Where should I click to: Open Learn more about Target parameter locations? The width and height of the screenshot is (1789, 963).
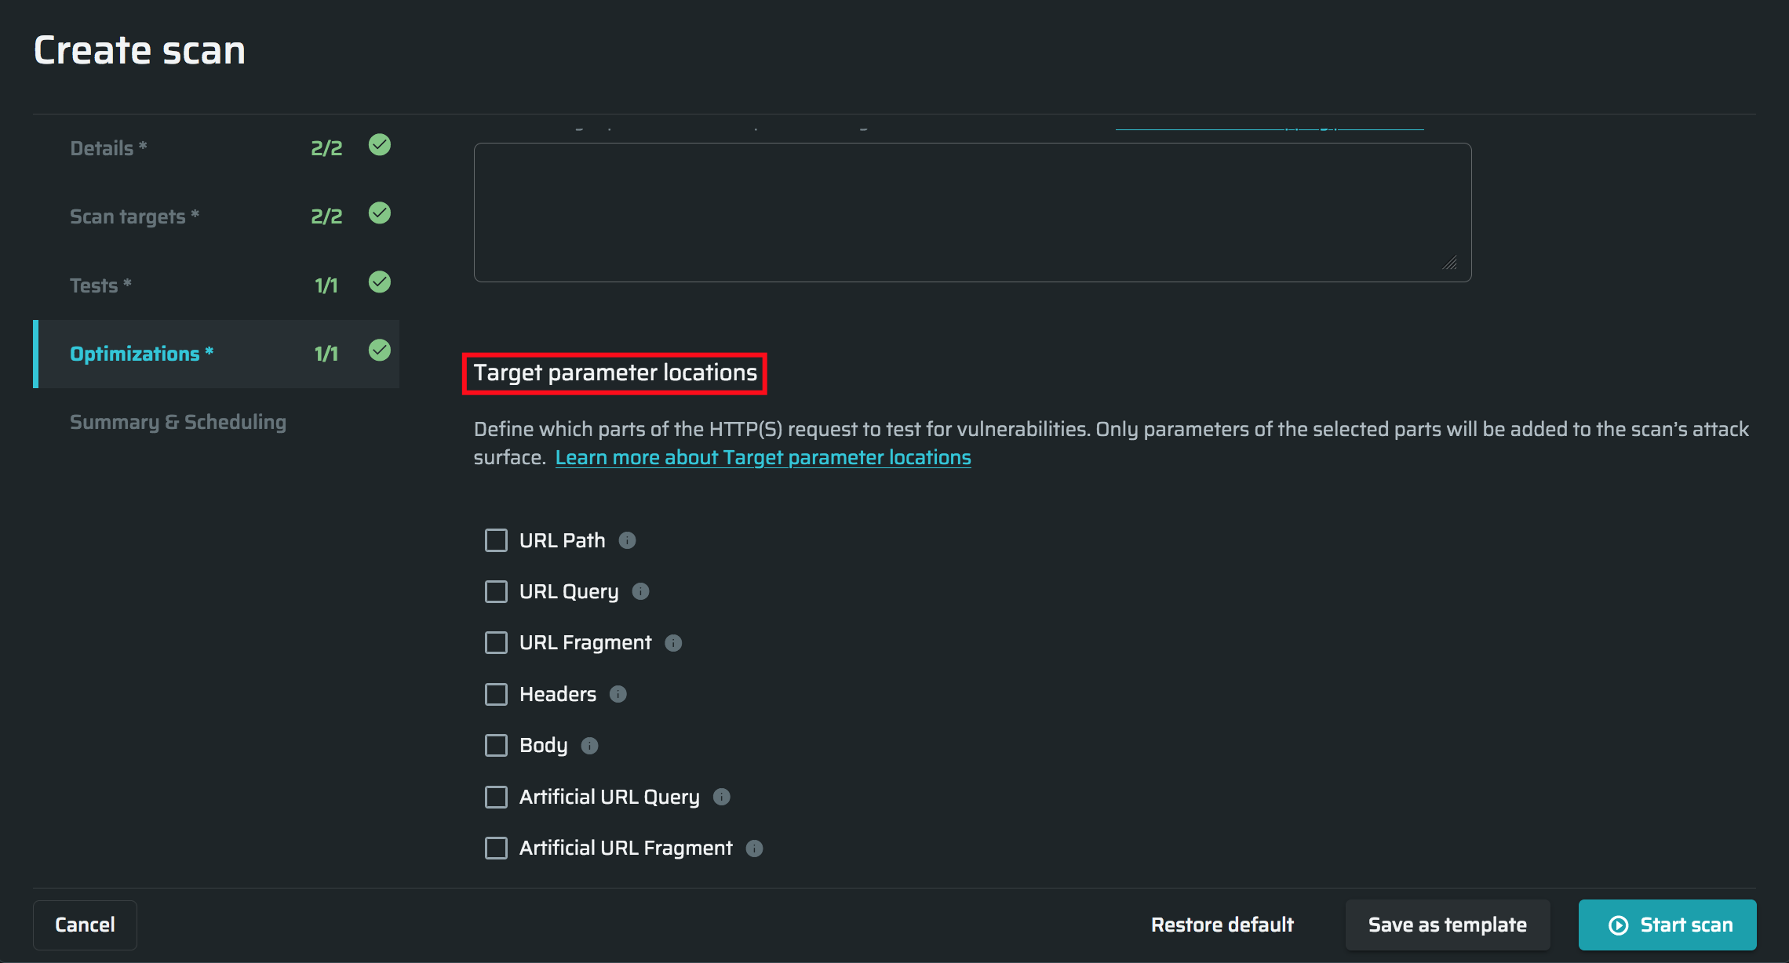763,457
